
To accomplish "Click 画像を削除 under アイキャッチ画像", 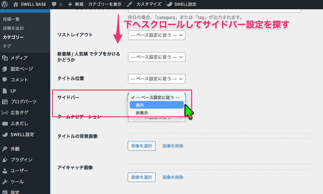I will (173, 177).
